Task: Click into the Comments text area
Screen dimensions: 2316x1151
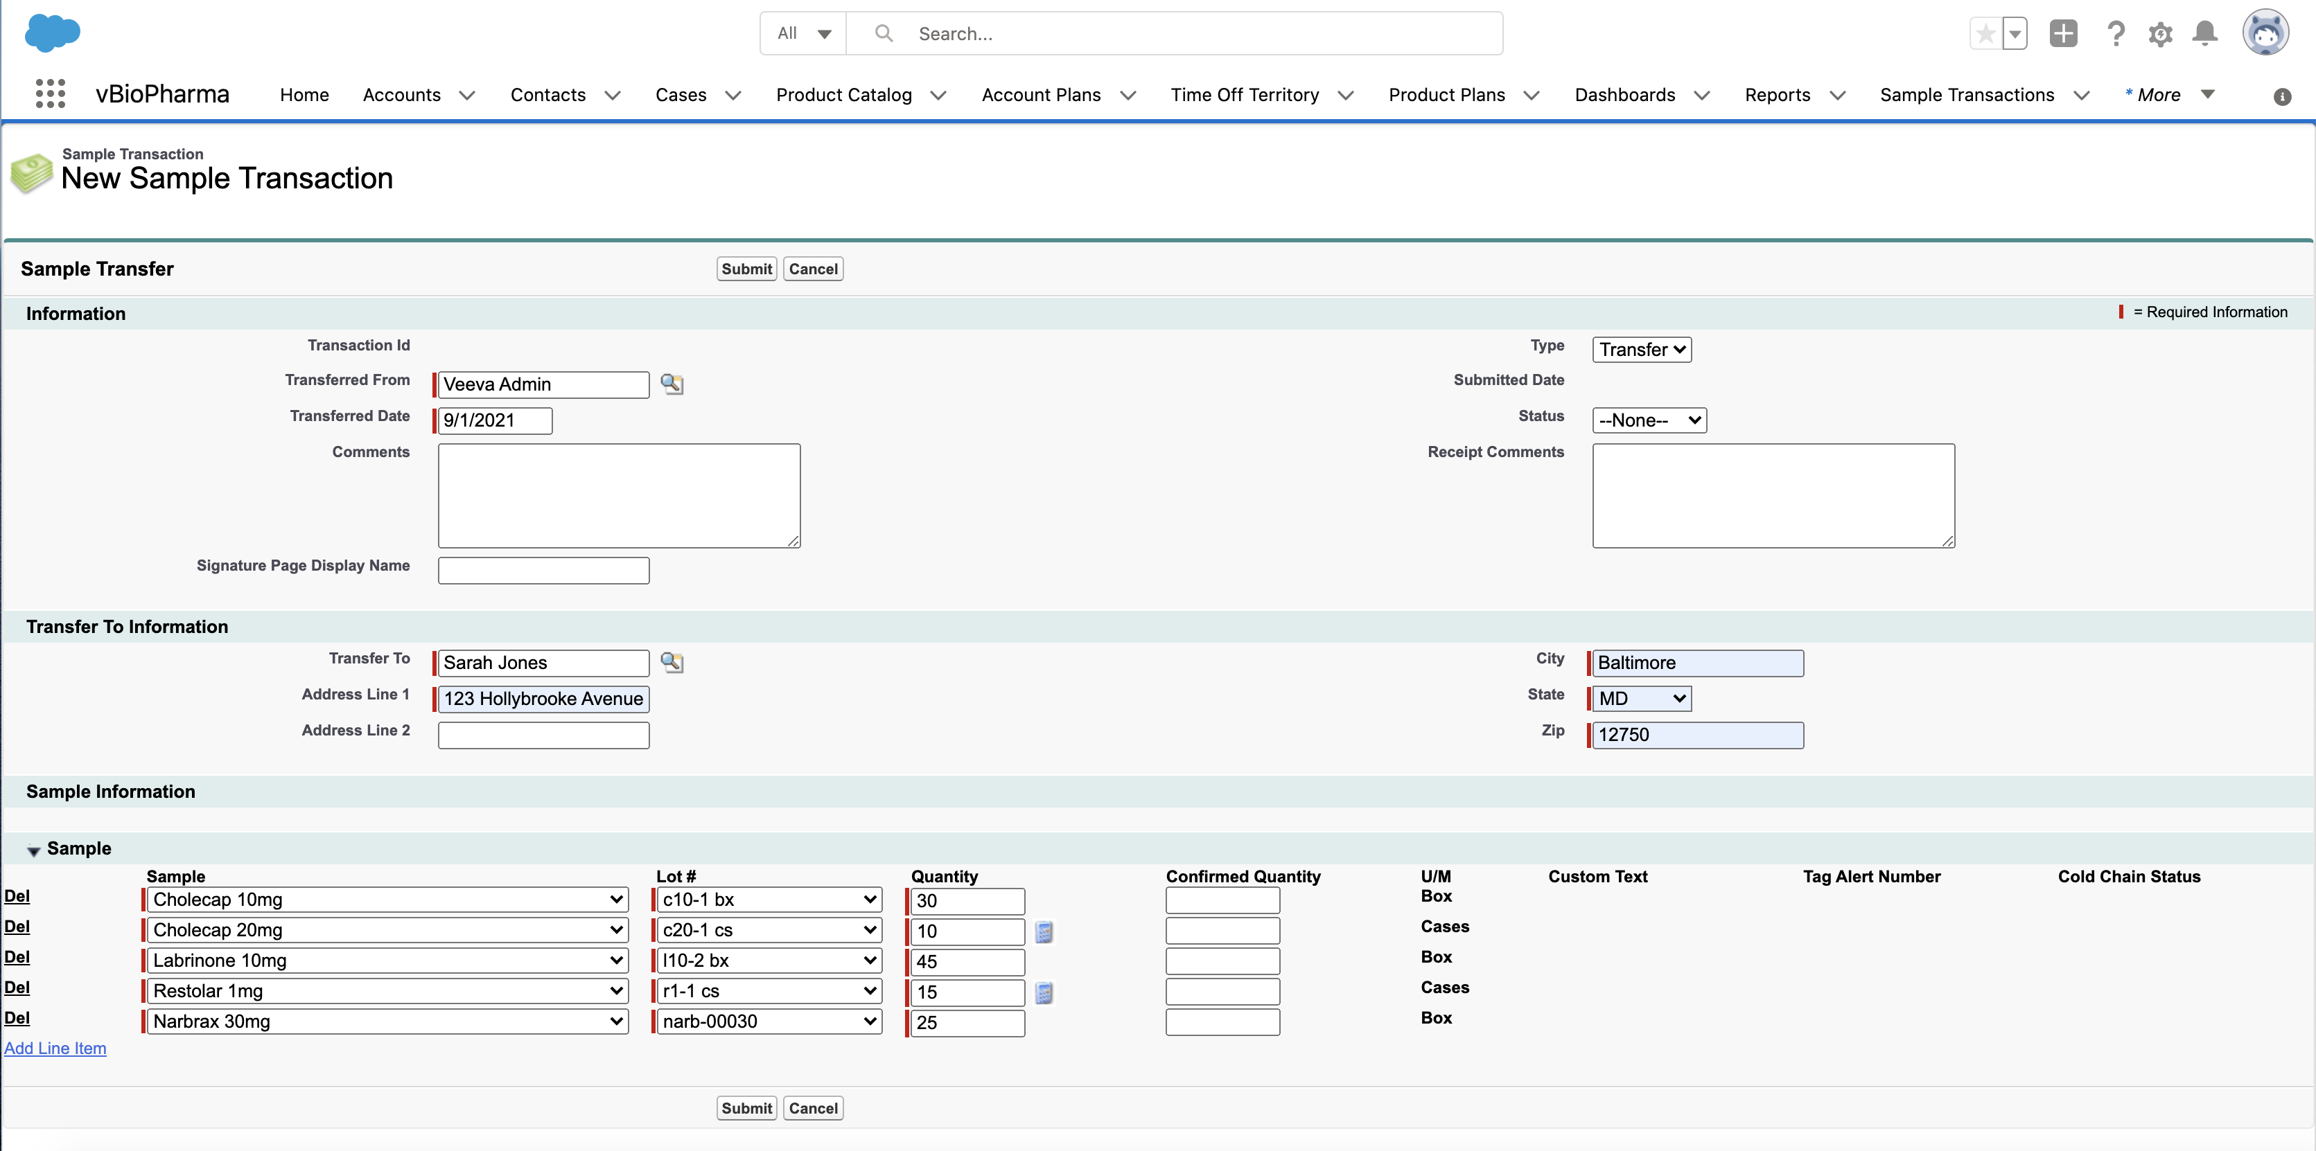Action: click(x=619, y=495)
